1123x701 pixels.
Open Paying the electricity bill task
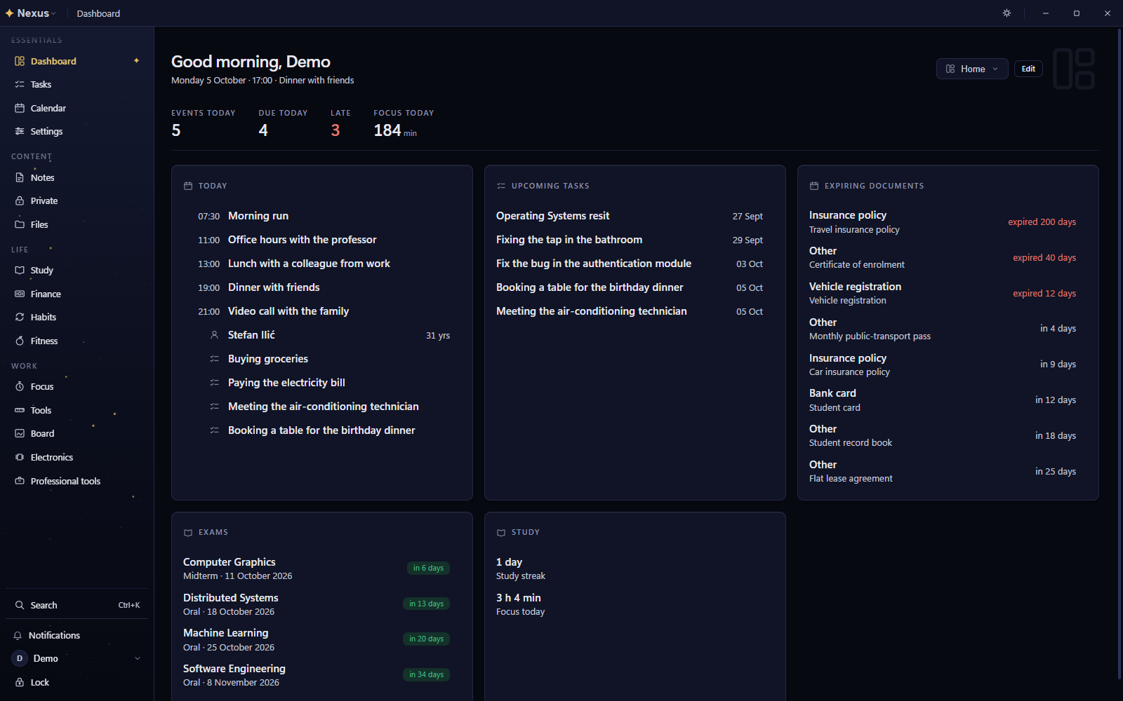324,383
